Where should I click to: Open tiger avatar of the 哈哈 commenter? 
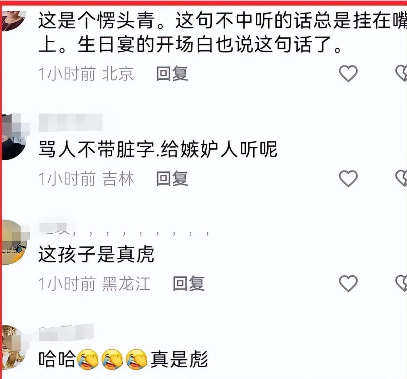(14, 347)
